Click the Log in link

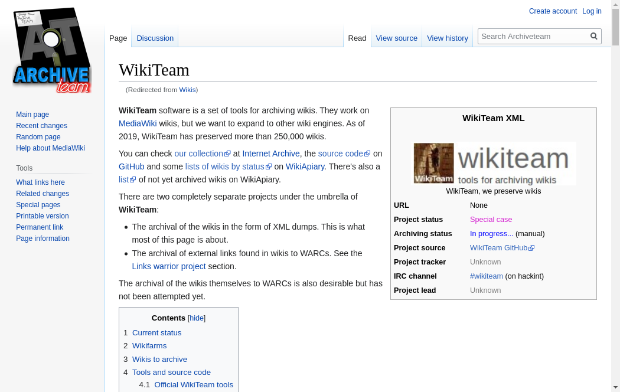tap(592, 11)
